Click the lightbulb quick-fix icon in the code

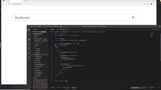click(x=55, y=45)
